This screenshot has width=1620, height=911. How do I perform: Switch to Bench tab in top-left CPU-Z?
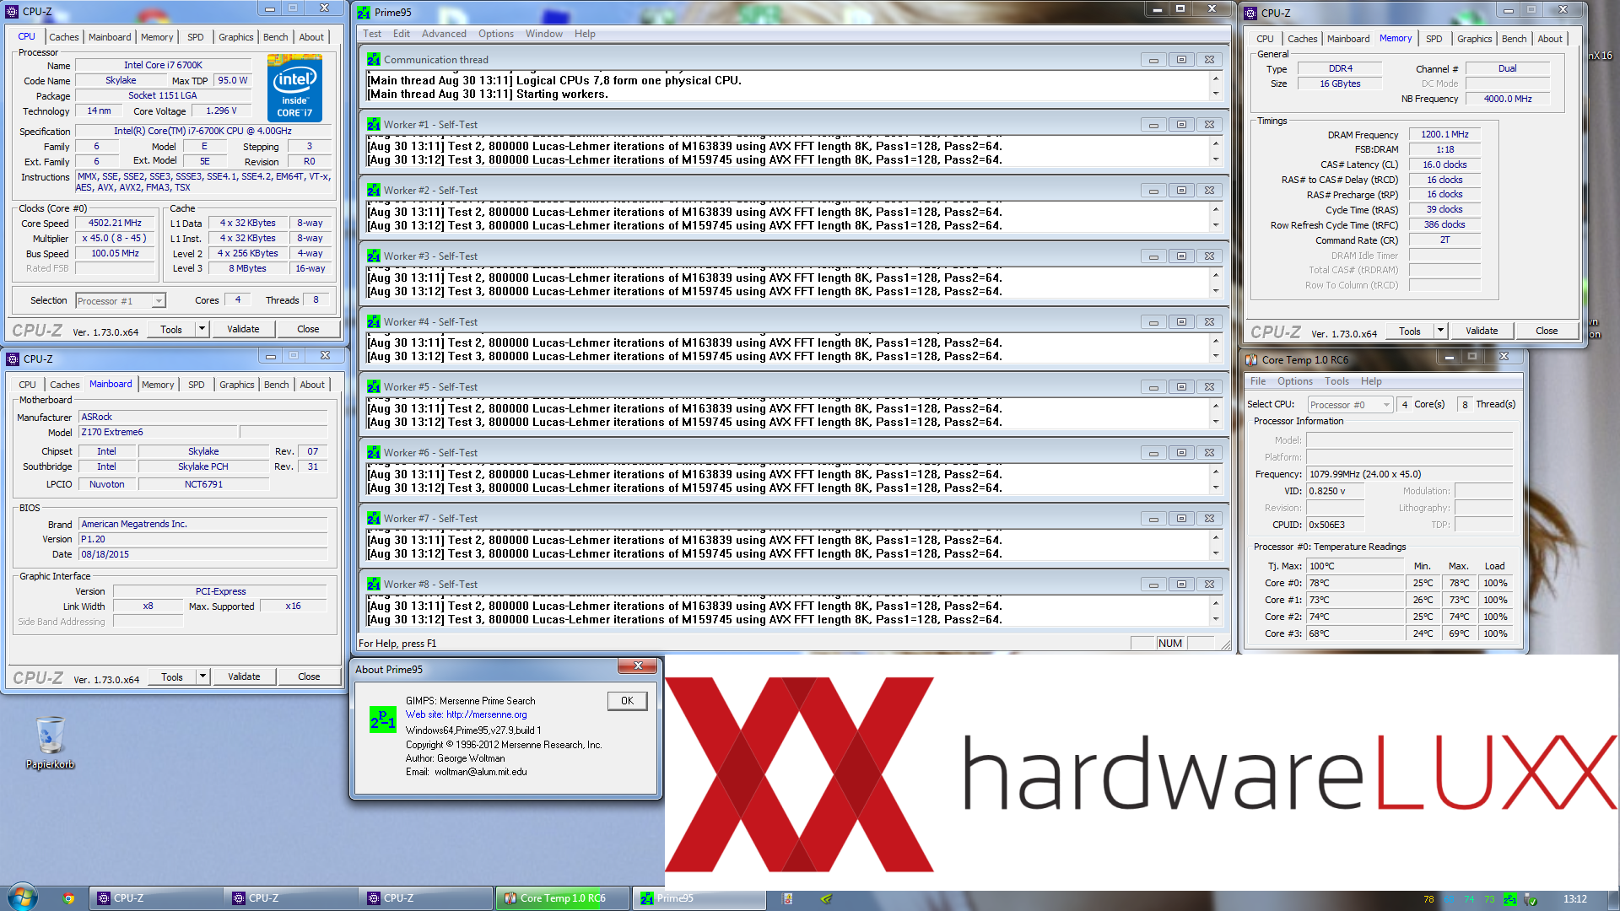pyautogui.click(x=276, y=37)
